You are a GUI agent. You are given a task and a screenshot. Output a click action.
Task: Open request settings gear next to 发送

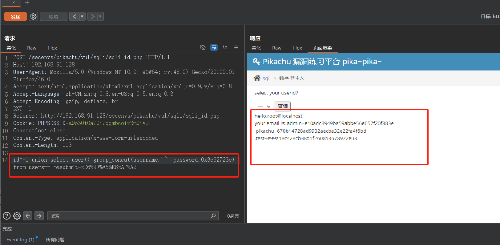pos(33,16)
